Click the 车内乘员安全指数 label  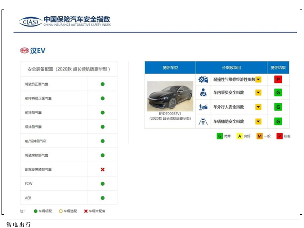click(x=229, y=92)
